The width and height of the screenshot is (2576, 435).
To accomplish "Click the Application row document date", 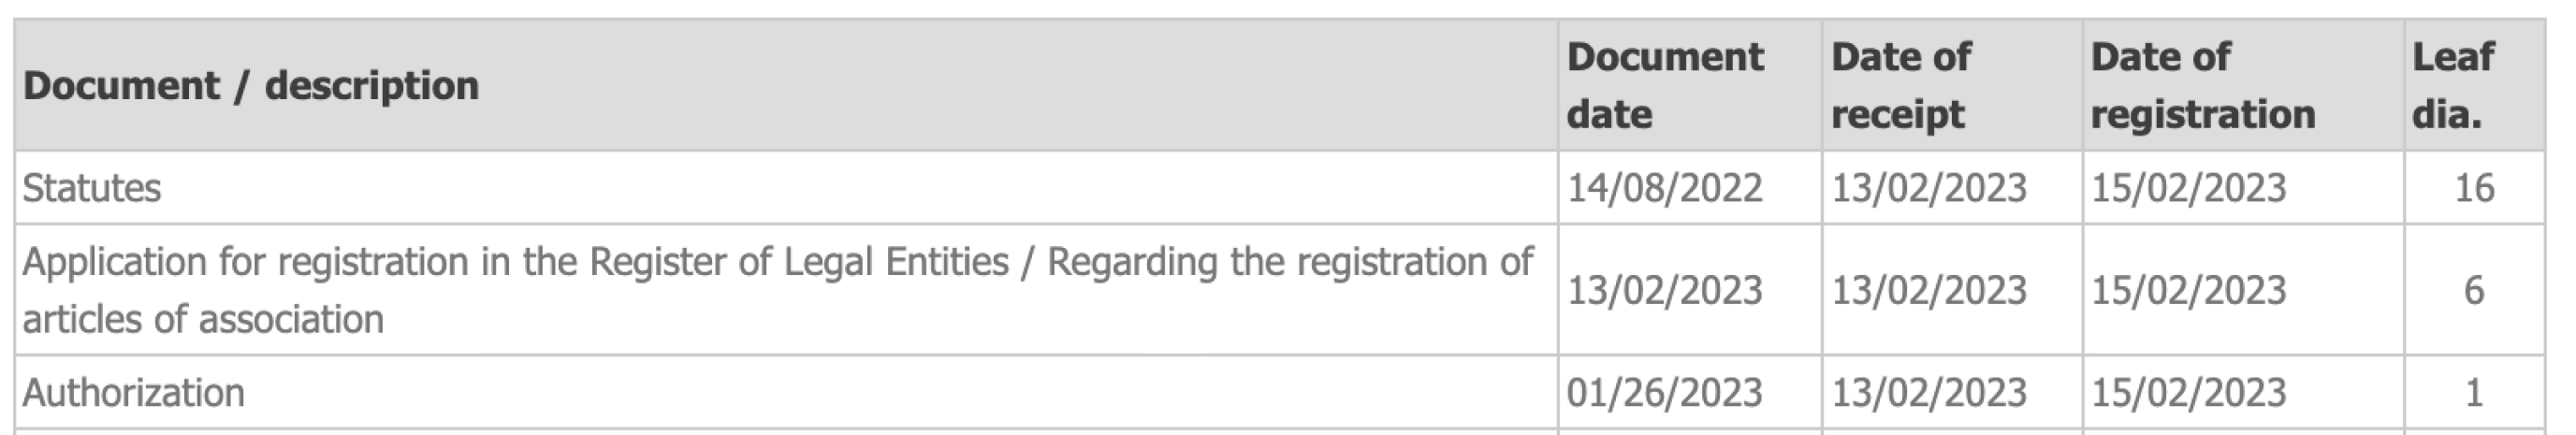I will click(1664, 291).
